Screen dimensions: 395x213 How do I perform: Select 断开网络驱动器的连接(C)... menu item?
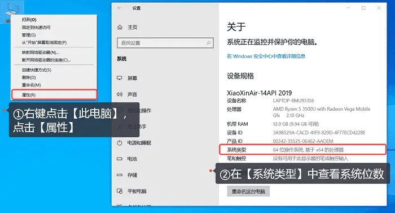[46, 60]
